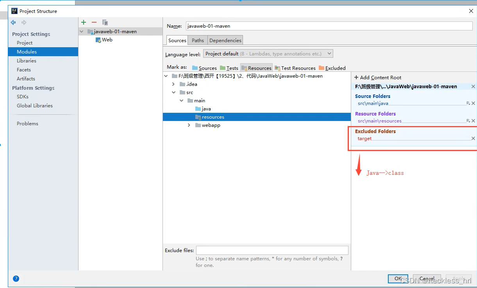Select the resources folder in tree
The height and width of the screenshot is (288, 477).
point(210,117)
